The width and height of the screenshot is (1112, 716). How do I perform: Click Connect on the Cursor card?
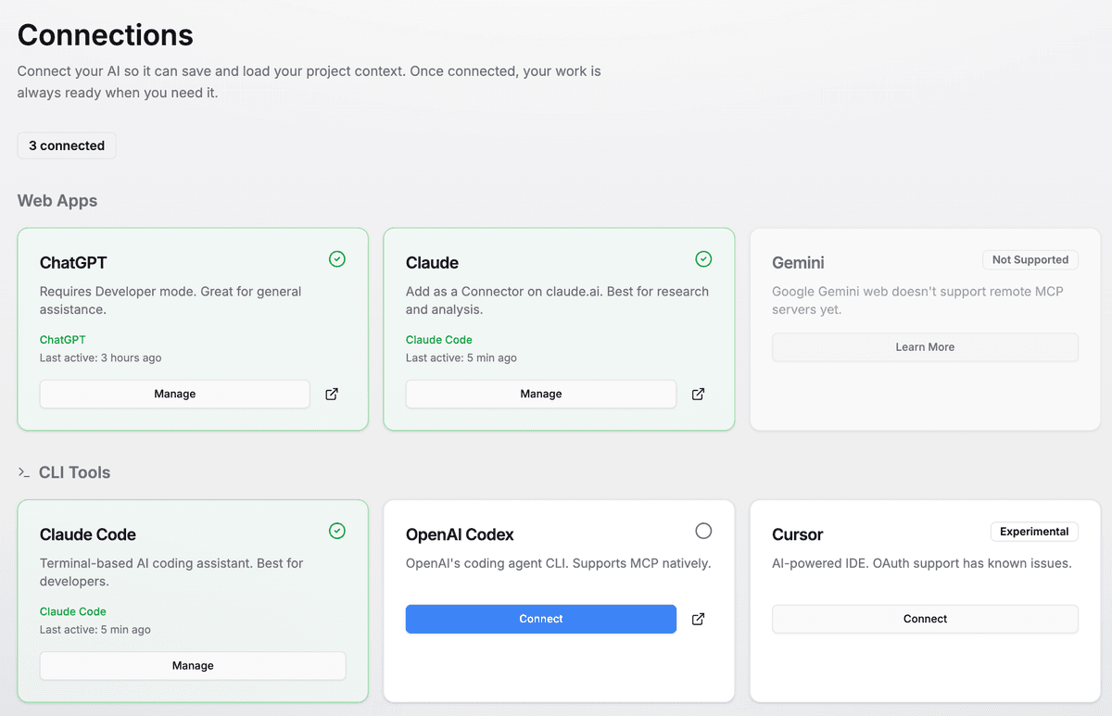tap(924, 619)
